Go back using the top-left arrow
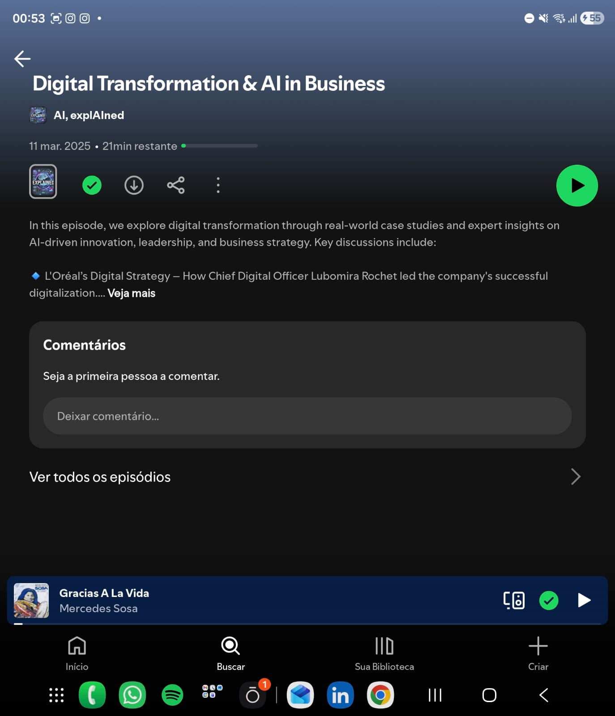 coord(22,59)
